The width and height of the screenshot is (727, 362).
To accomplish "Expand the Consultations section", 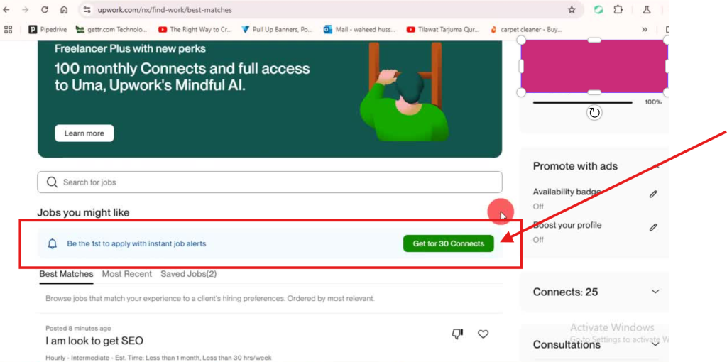I will tap(655, 344).
